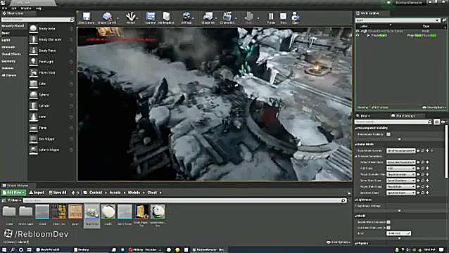Pause the running simulation

click(x=271, y=18)
